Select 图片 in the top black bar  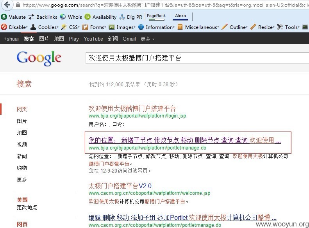pyautogui.click(x=44, y=39)
